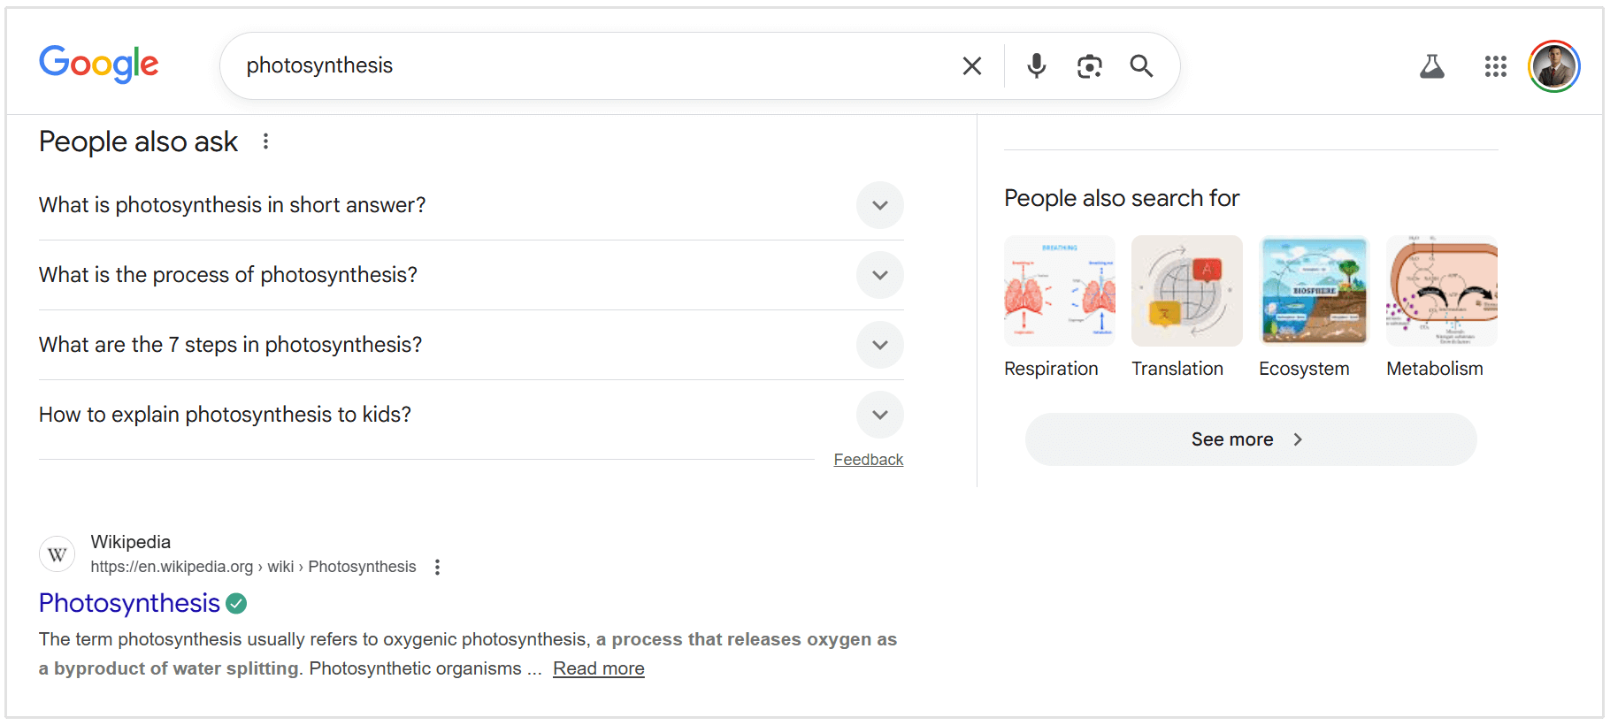This screenshot has height=725, width=1610.
Task: Expand 'How to explain photosynthesis to kids?'
Action: point(879,415)
